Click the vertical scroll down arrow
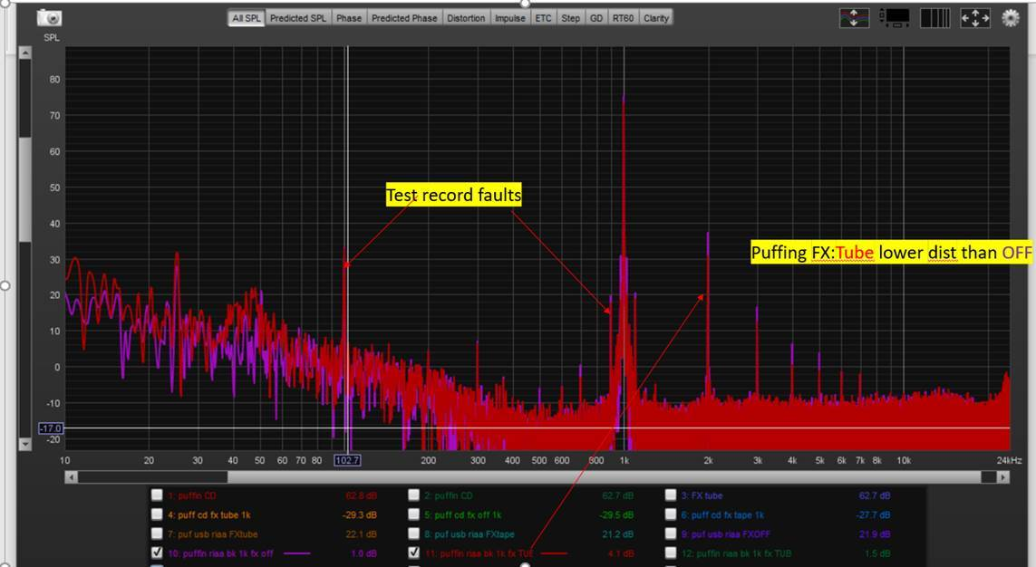 click(24, 444)
